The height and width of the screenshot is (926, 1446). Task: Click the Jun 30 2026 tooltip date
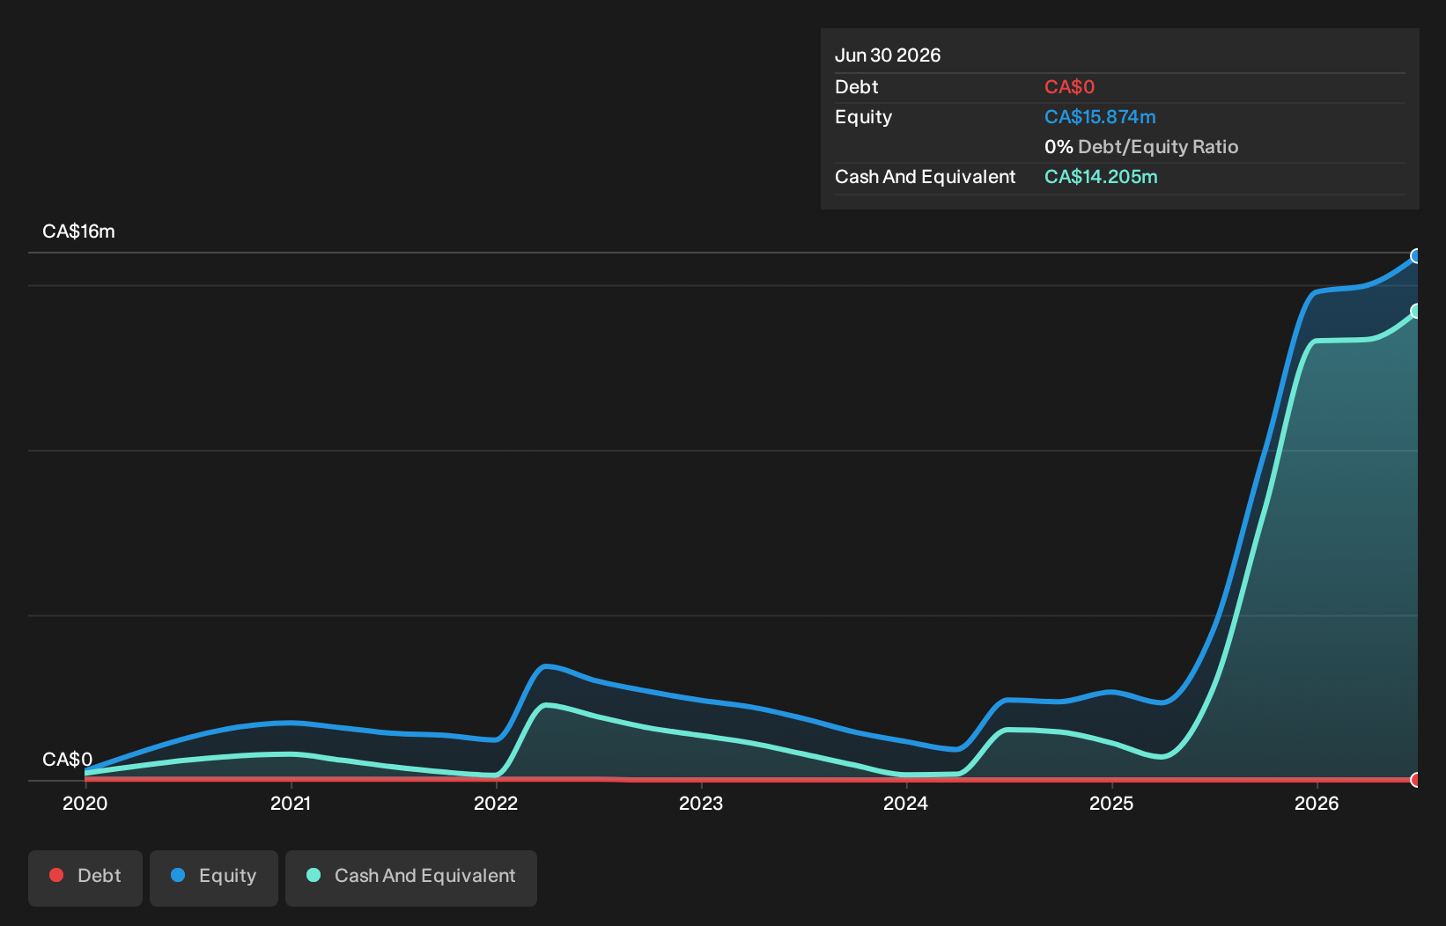(888, 55)
